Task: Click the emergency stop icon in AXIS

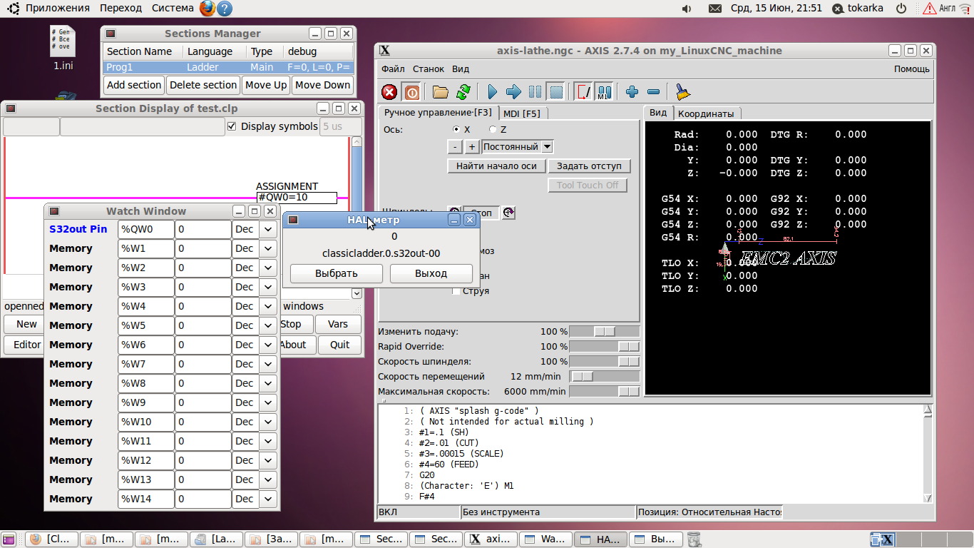Action: tap(389, 92)
